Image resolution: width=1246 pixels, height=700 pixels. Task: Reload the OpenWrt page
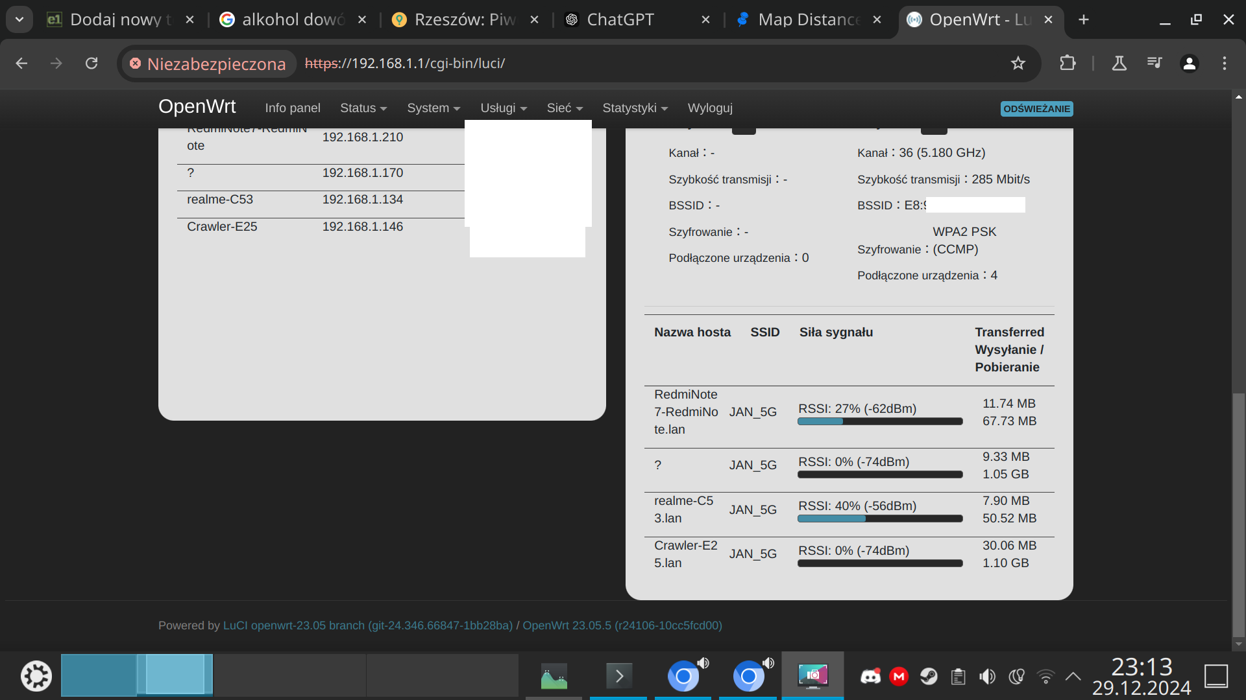(92, 63)
